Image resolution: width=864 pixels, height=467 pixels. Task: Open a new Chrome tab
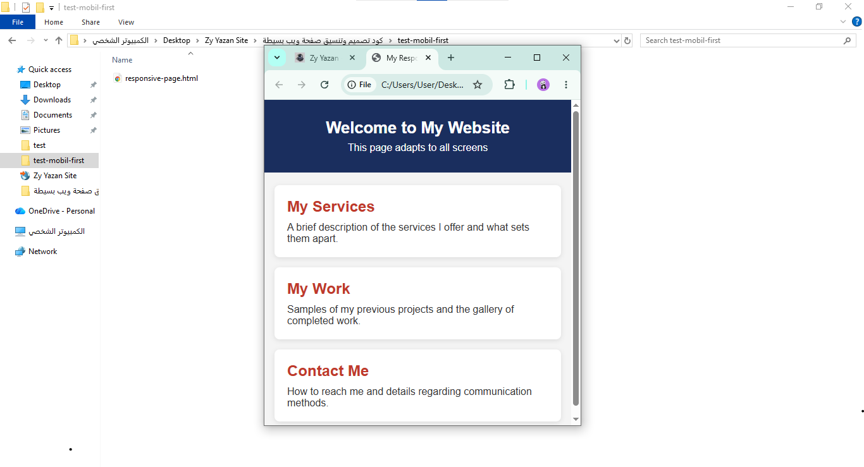(451, 58)
